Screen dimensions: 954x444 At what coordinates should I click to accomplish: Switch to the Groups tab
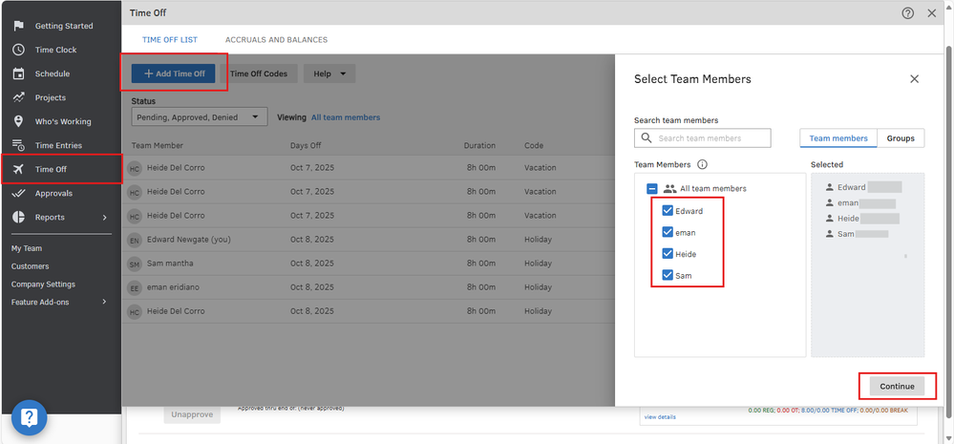pyautogui.click(x=901, y=138)
